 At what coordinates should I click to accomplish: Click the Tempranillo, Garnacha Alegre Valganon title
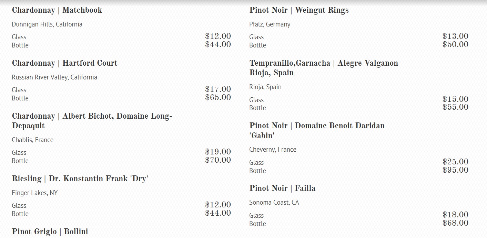pyautogui.click(x=323, y=68)
